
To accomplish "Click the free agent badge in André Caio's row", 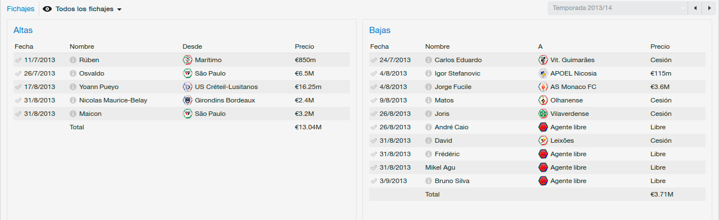I will coord(543,127).
